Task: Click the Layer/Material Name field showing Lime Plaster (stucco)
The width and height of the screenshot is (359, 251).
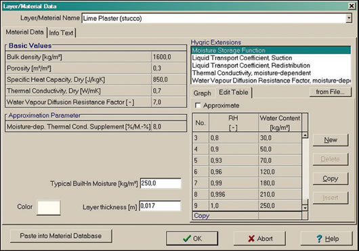Action: point(214,18)
